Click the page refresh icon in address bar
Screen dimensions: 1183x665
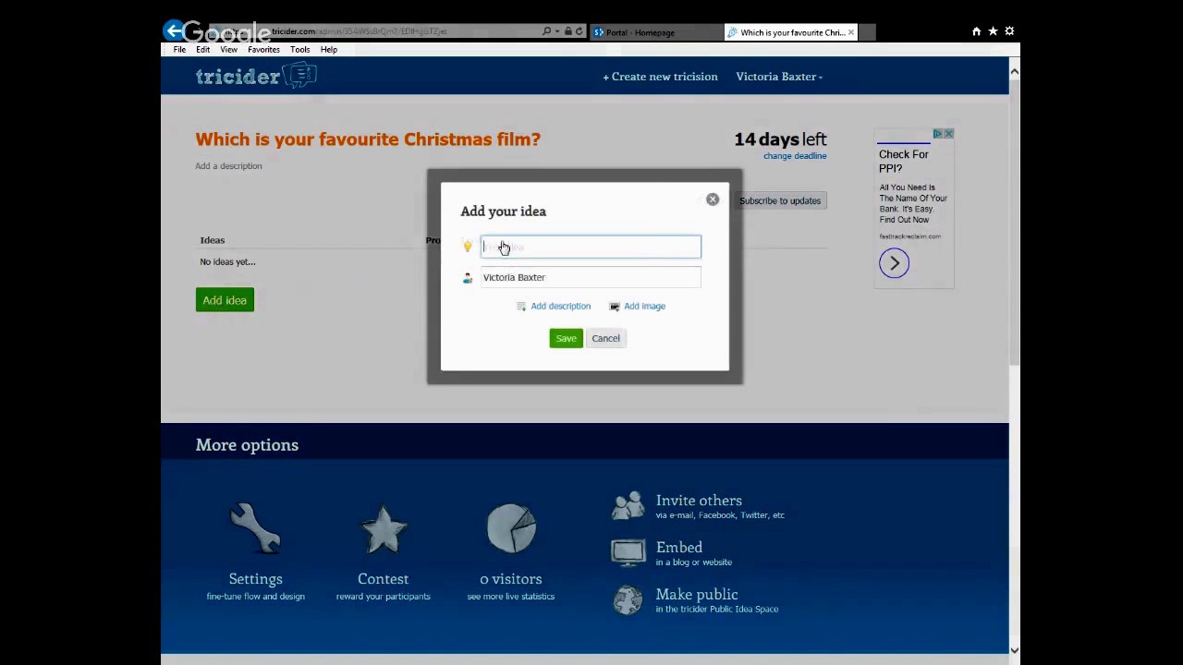click(579, 31)
